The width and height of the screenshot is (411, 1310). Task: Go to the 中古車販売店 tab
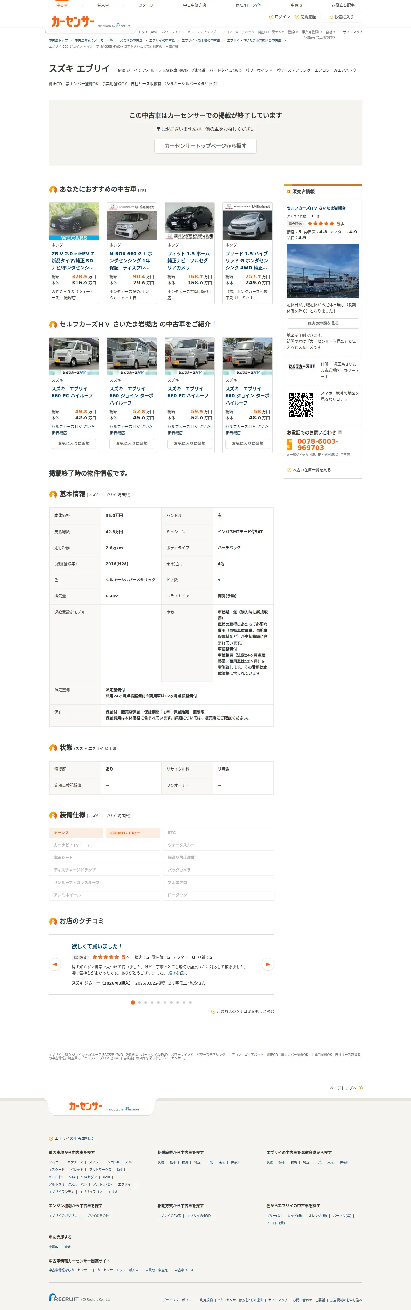point(194,5)
